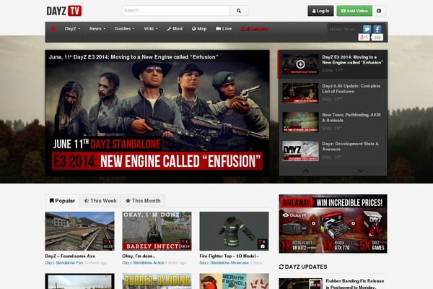Focus the Search input field
This screenshot has height=289, width=433.
176,11
